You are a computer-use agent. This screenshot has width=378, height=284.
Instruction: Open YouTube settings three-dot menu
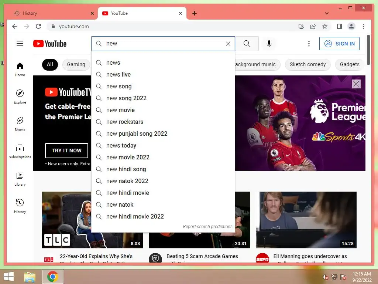coord(309,44)
